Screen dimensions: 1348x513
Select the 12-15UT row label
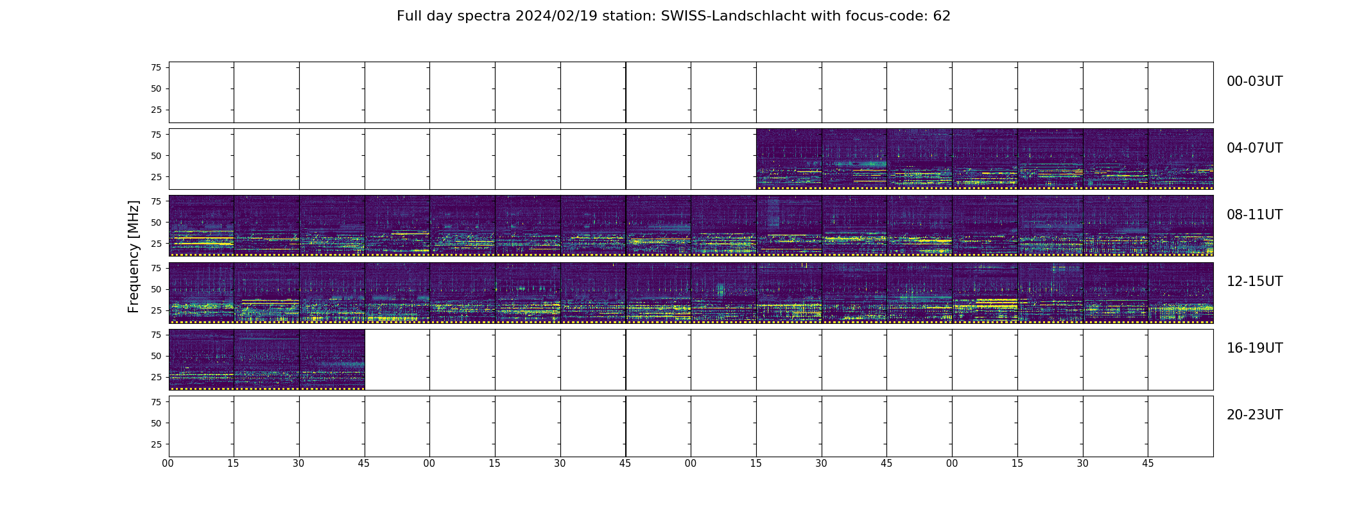1254,282
